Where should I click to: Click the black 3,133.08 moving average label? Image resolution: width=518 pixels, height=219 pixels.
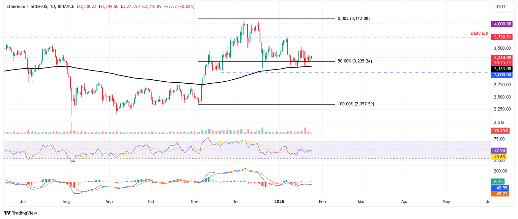click(x=502, y=69)
